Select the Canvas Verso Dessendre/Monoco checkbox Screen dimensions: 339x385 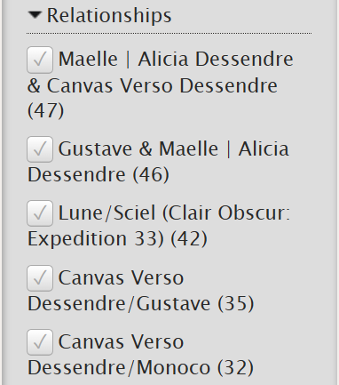point(40,342)
